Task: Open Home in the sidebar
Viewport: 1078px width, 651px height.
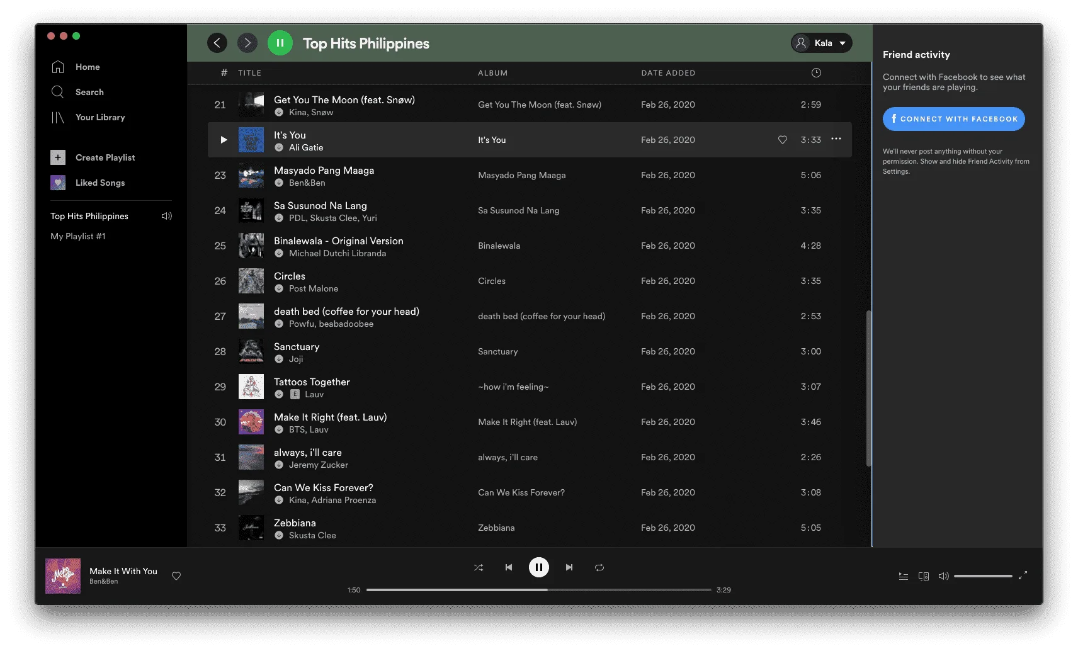Action: [88, 67]
